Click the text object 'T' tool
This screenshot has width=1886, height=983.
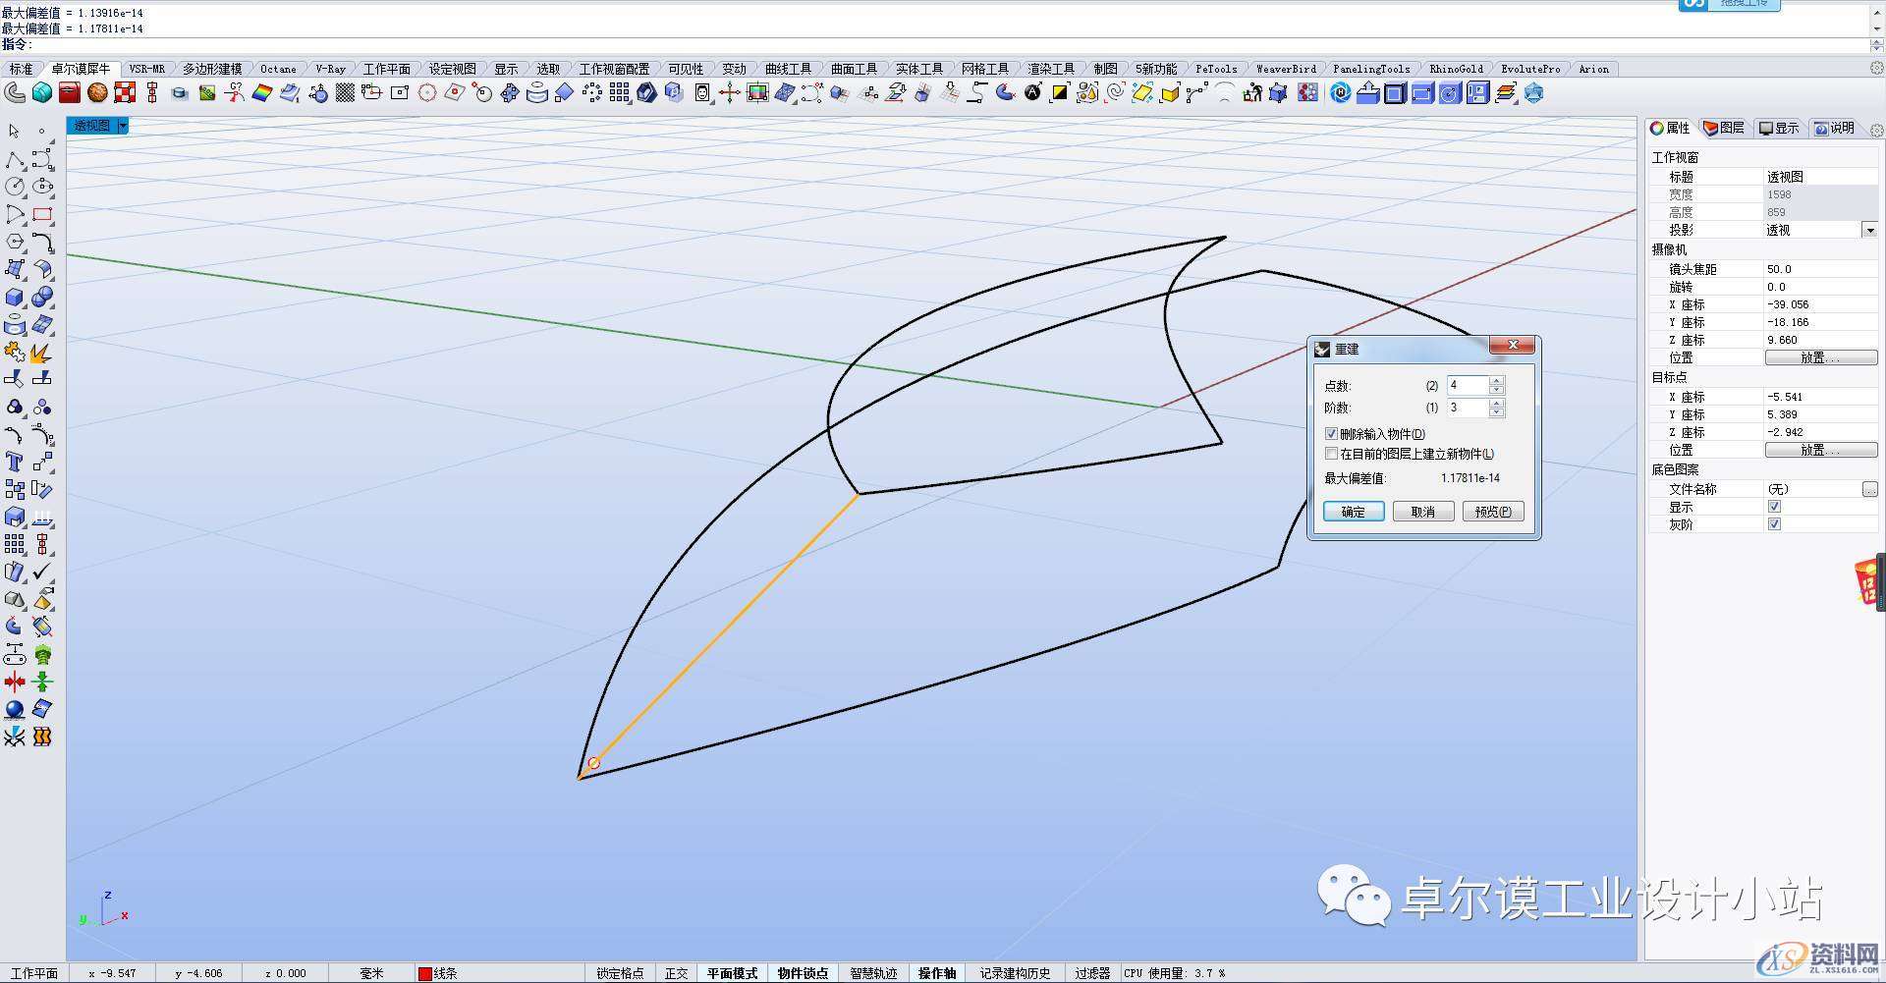pos(15,462)
